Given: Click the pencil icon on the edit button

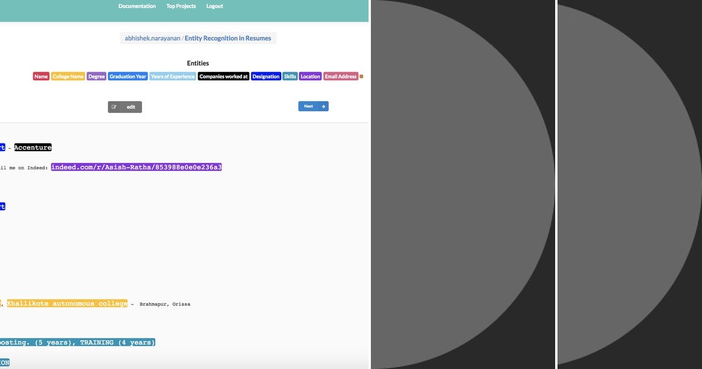Looking at the screenshot, I should point(114,107).
